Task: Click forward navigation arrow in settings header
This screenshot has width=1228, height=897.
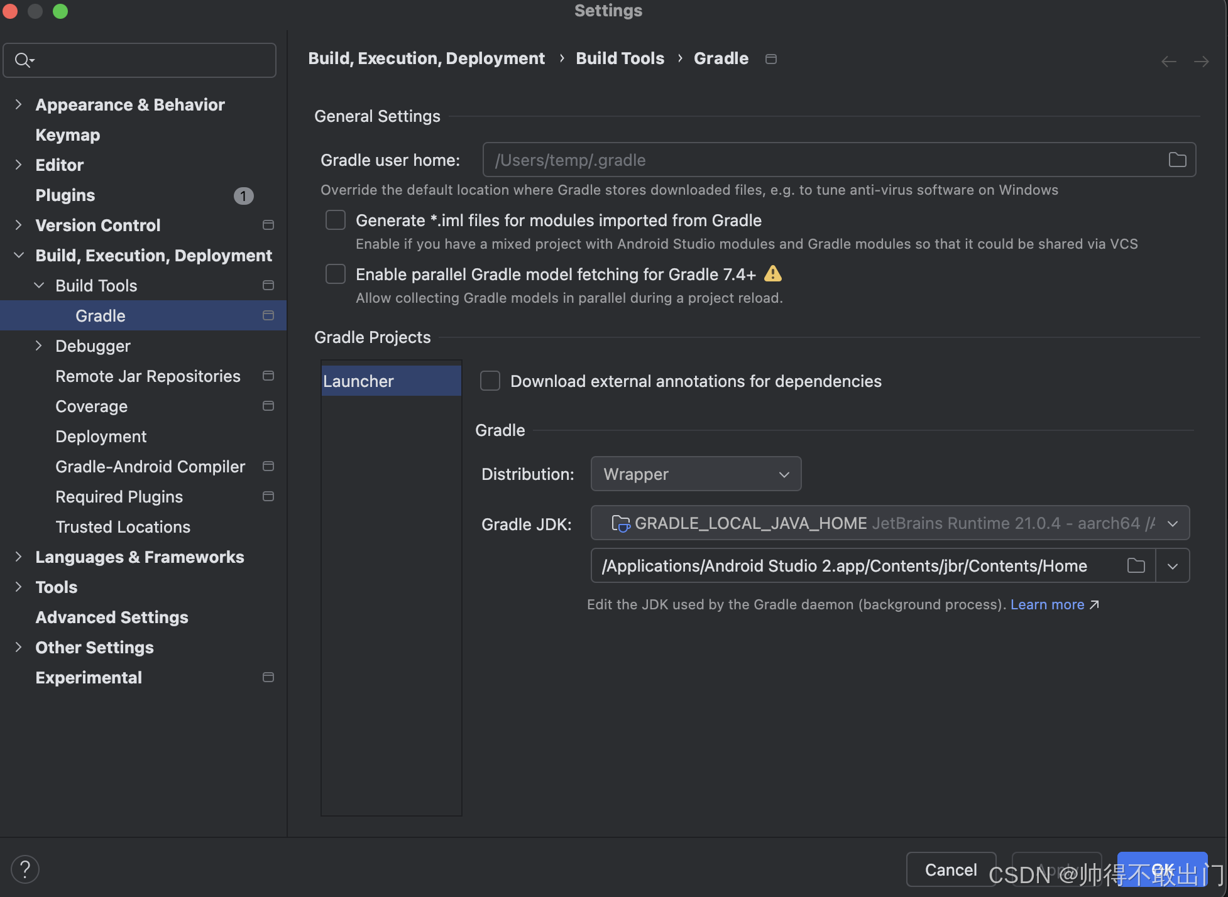Action: coord(1201,62)
